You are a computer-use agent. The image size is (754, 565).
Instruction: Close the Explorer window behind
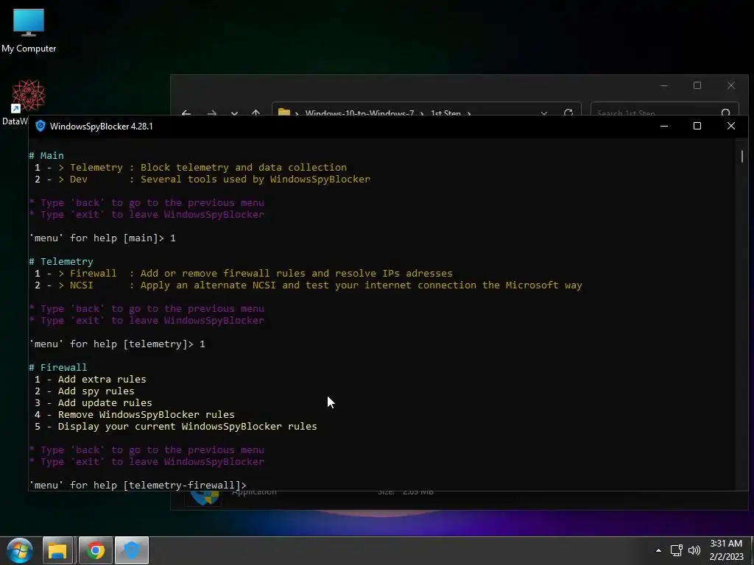(x=731, y=85)
